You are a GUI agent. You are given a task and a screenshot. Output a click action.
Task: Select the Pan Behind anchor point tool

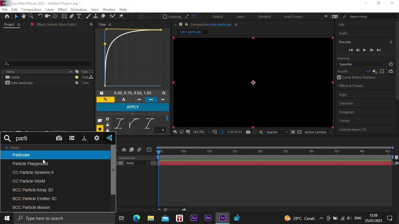(55, 16)
